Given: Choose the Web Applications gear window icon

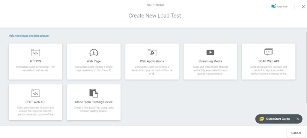Looking at the screenshot, I should click(152, 52).
